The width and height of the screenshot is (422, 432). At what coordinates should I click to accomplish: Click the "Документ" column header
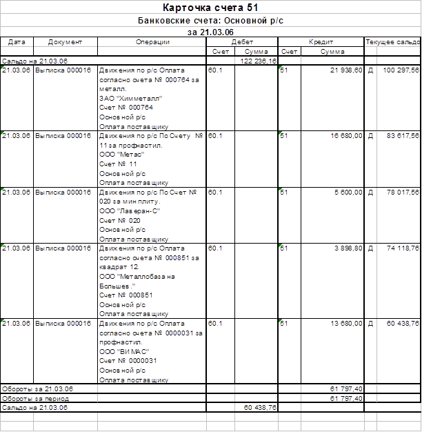pyautogui.click(x=65, y=42)
